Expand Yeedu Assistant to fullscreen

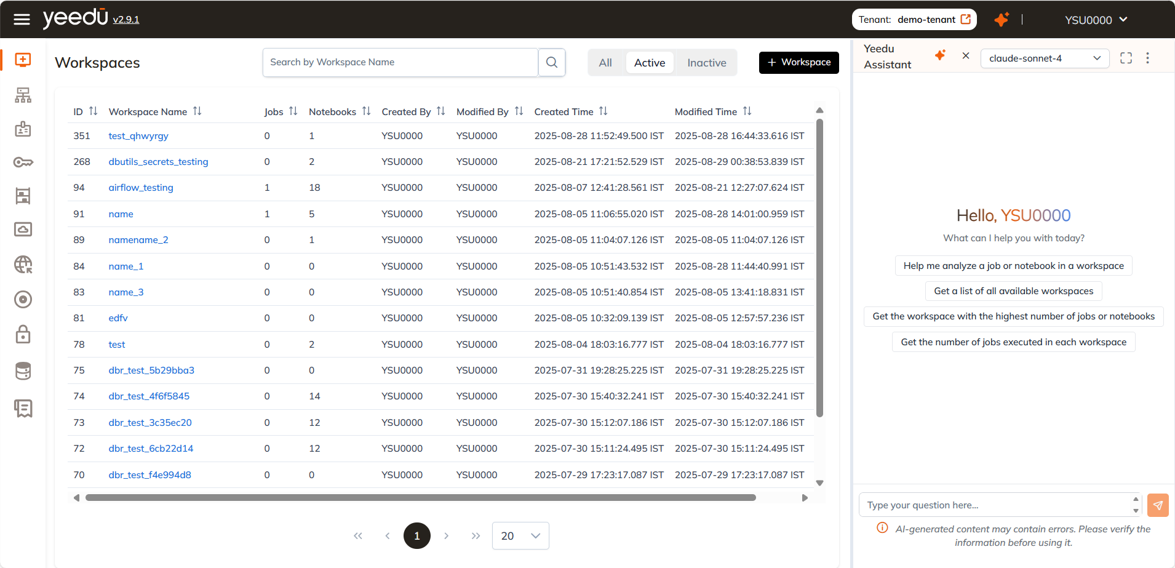[1126, 58]
